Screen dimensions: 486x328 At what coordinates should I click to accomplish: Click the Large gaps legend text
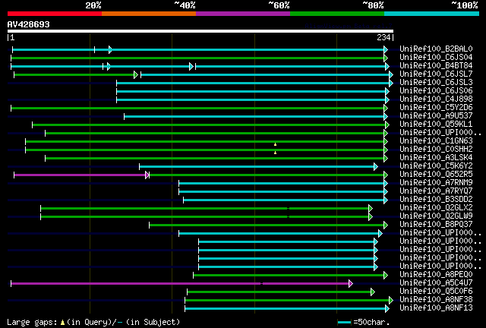(x=93, y=322)
